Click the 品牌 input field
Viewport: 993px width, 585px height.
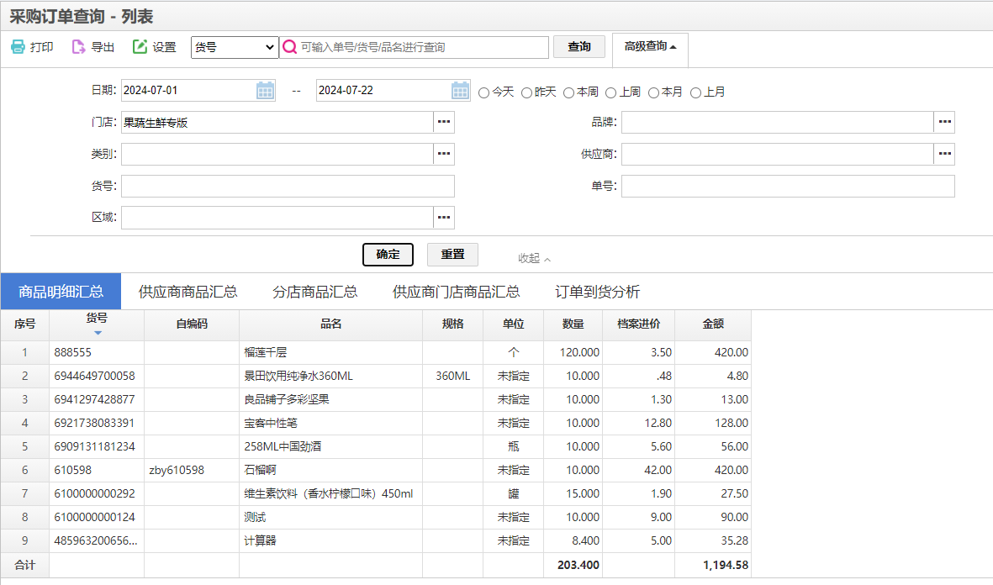point(778,122)
